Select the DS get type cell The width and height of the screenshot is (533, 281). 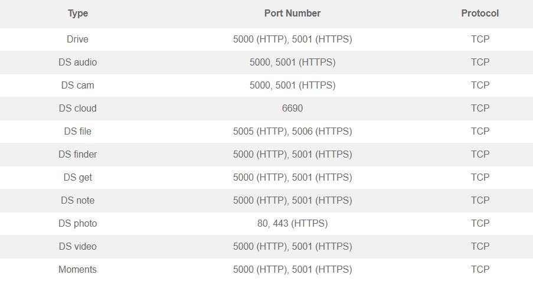77,177
